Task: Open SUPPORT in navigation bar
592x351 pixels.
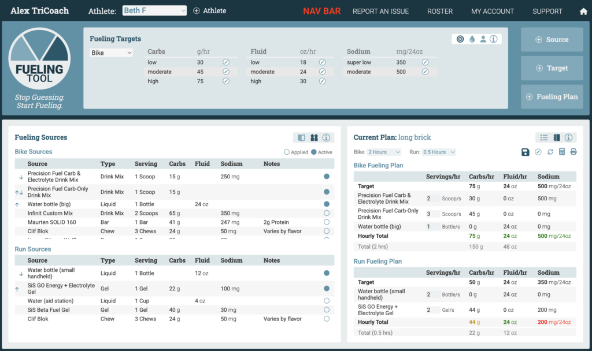Action: point(547,12)
